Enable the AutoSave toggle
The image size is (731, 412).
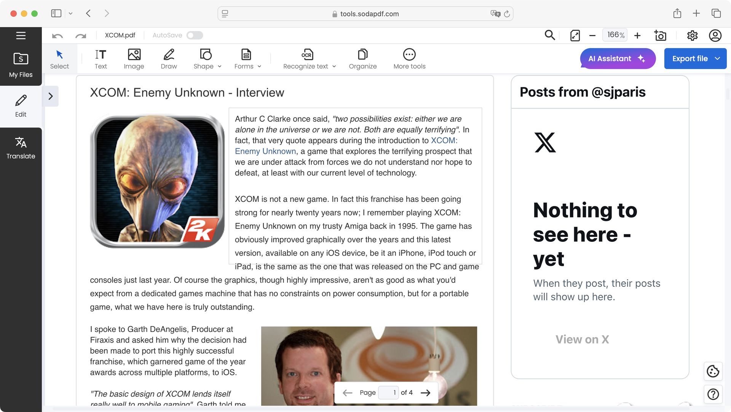pos(195,35)
